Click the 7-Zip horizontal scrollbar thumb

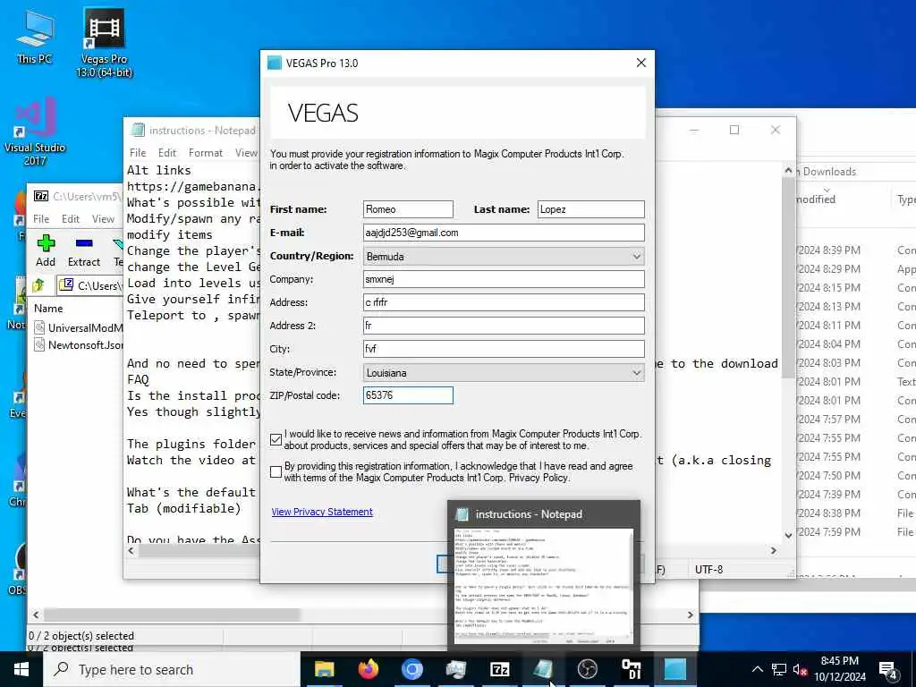coord(172,615)
